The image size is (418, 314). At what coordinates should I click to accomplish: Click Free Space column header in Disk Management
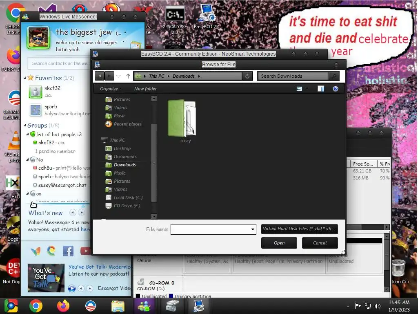363,164
